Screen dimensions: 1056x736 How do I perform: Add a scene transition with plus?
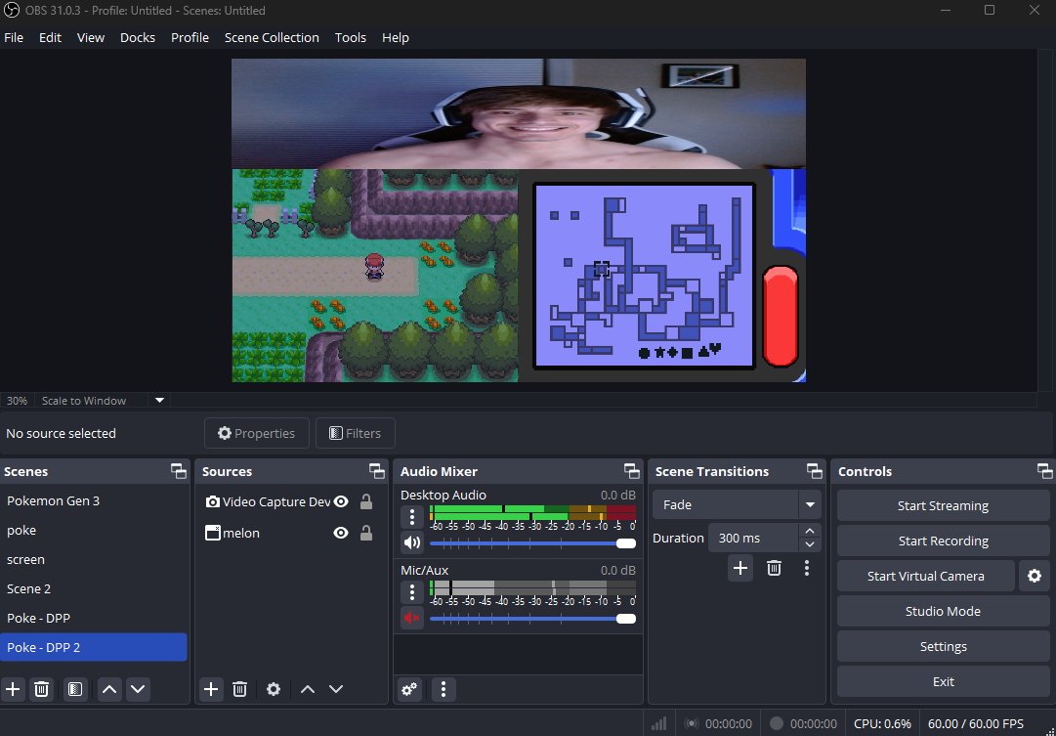[740, 568]
